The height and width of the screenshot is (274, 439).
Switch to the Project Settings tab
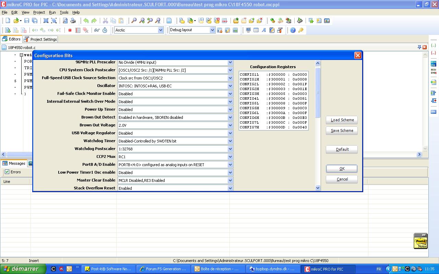pos(40,39)
